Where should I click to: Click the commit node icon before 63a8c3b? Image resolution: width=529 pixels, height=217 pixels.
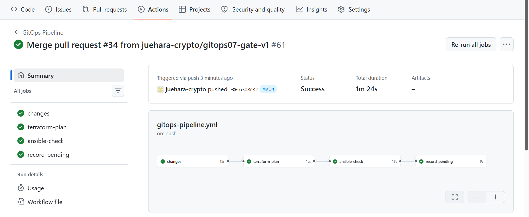234,89
